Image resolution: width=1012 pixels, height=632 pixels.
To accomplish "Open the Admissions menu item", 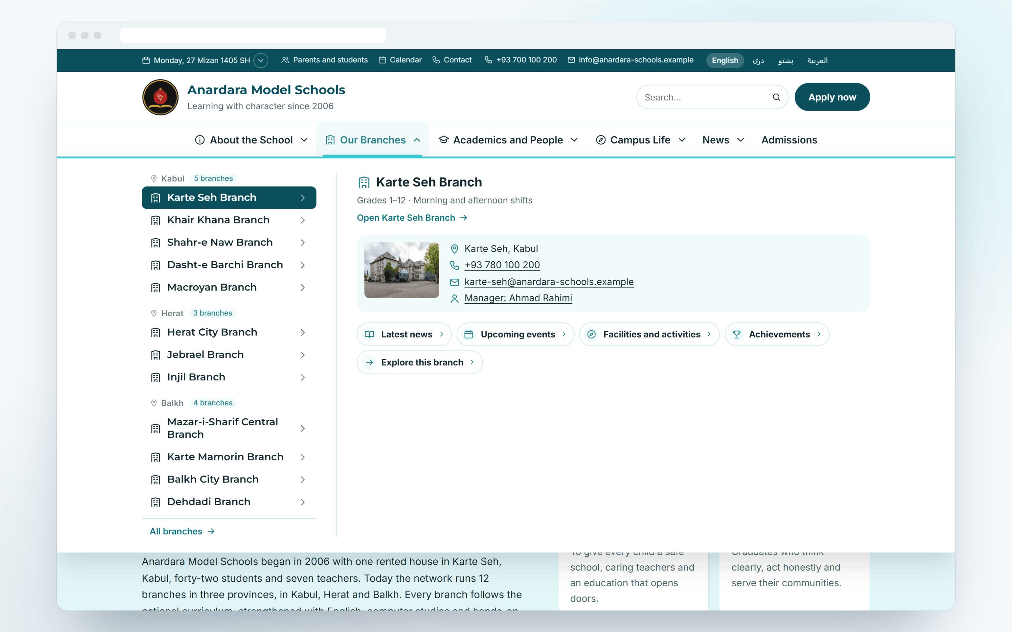I will [789, 140].
